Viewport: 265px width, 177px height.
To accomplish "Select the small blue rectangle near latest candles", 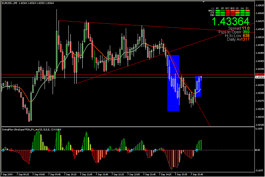I will coord(198,86).
